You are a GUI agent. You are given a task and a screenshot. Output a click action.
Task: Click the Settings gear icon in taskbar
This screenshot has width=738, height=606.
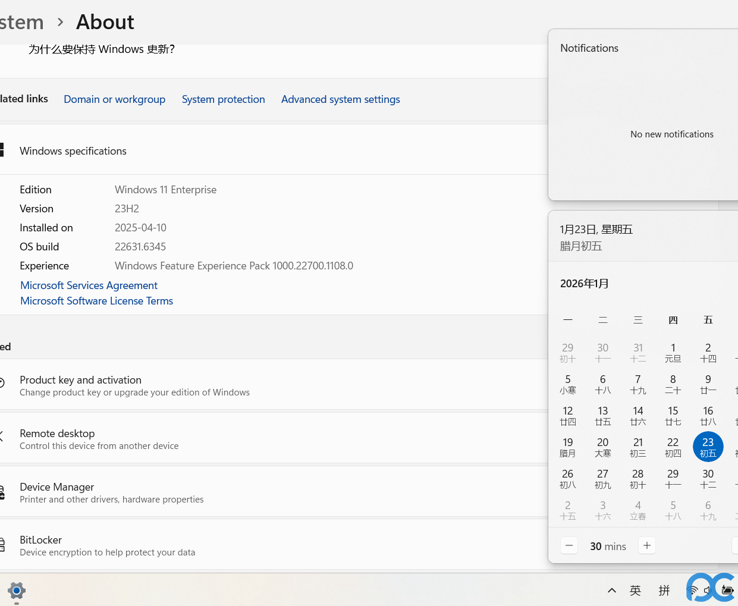coord(17,591)
